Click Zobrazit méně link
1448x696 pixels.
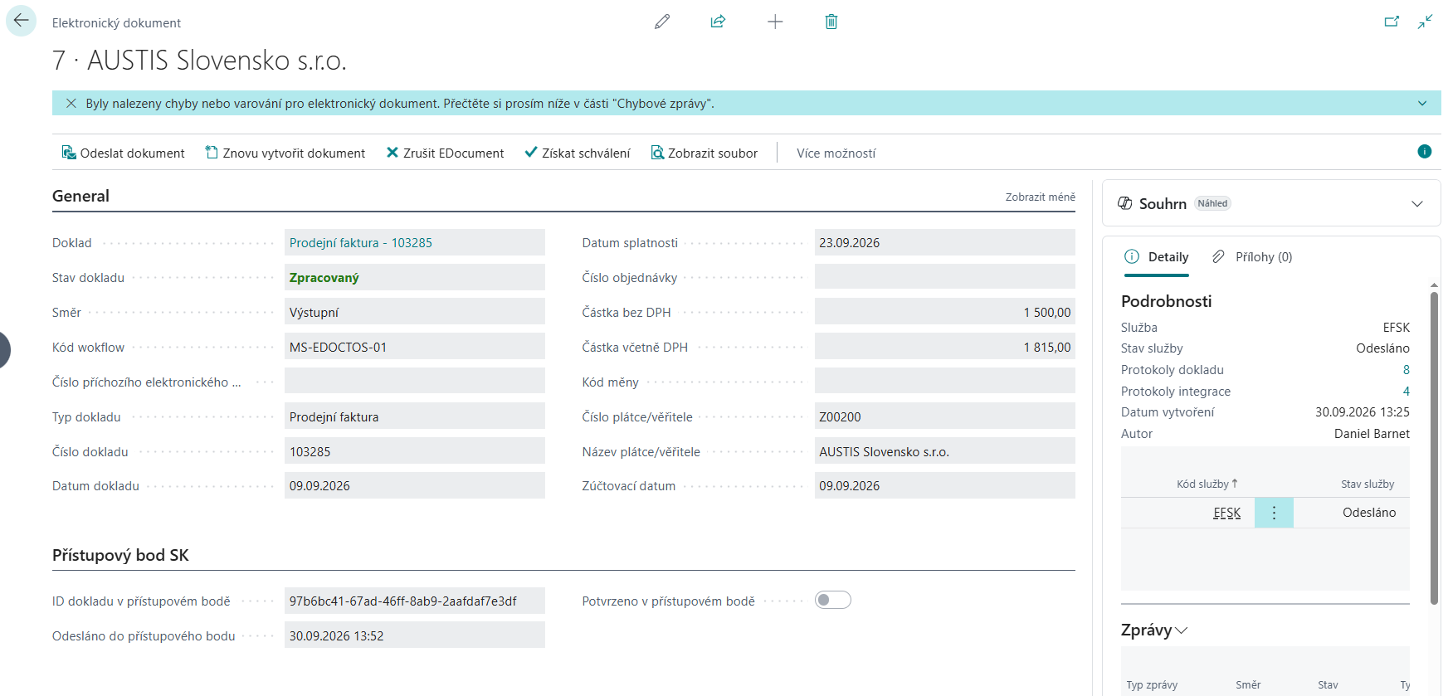1041,197
